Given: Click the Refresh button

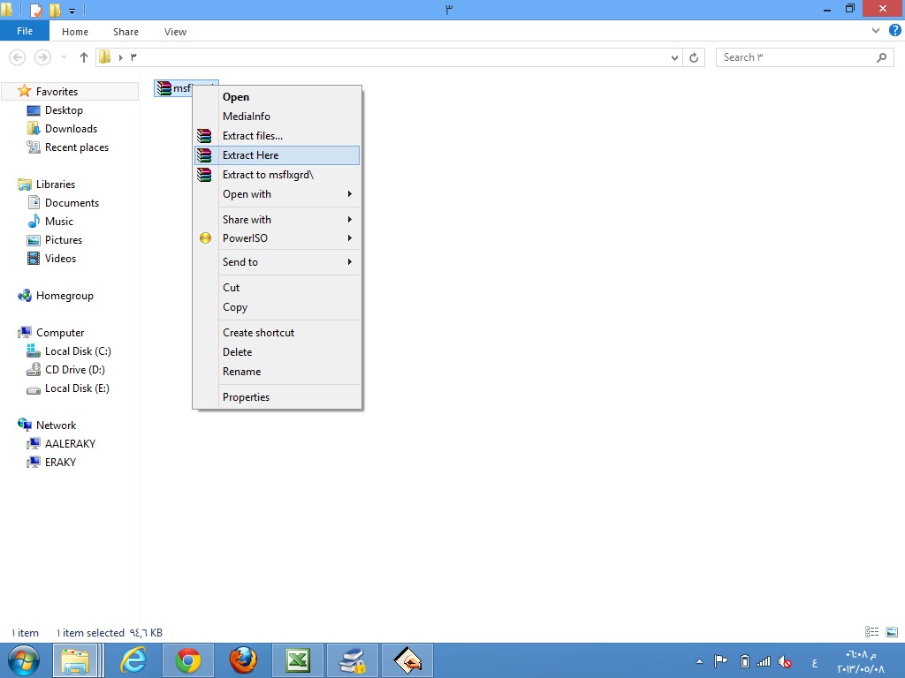Looking at the screenshot, I should [x=694, y=57].
